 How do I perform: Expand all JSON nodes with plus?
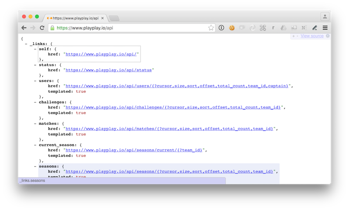(x=293, y=36)
